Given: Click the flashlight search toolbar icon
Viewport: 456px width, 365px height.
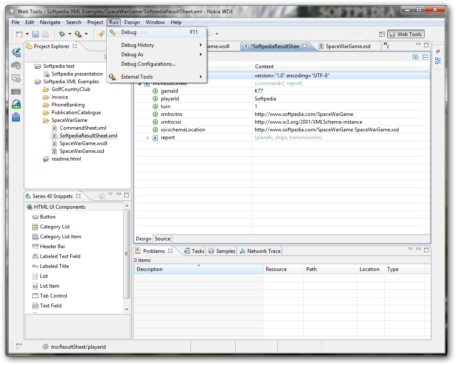Looking at the screenshot, I should [x=101, y=34].
